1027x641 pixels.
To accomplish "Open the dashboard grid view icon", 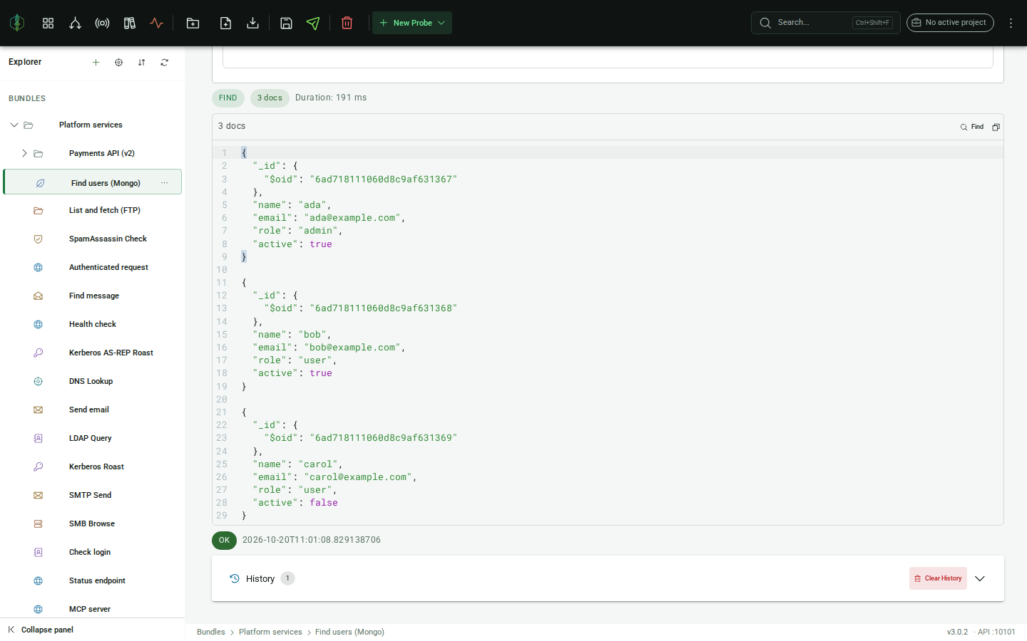I will click(x=48, y=23).
